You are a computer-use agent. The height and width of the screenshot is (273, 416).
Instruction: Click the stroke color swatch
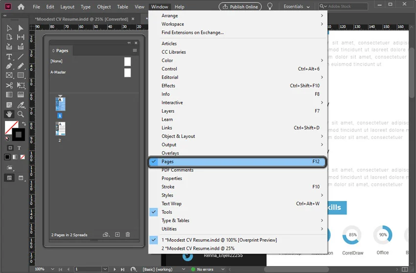click(18, 135)
